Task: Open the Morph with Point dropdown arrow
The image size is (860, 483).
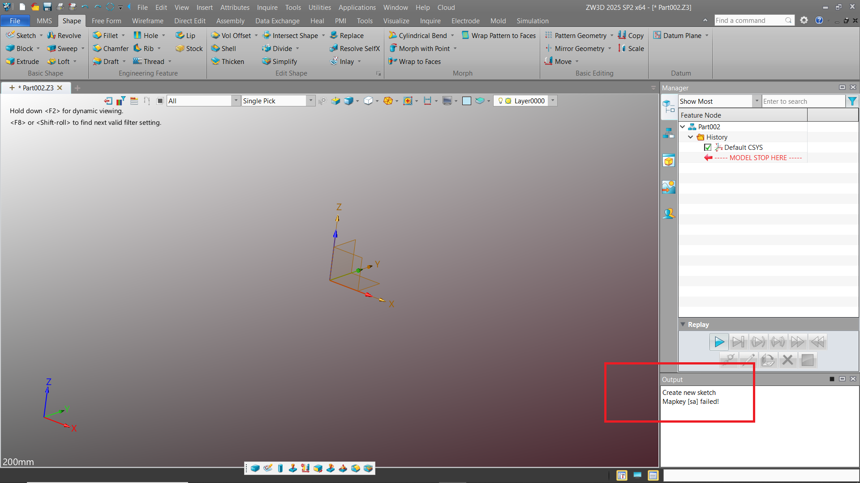Action: click(x=455, y=48)
